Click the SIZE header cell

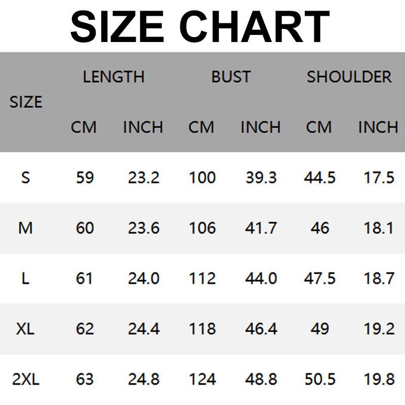click(26, 102)
